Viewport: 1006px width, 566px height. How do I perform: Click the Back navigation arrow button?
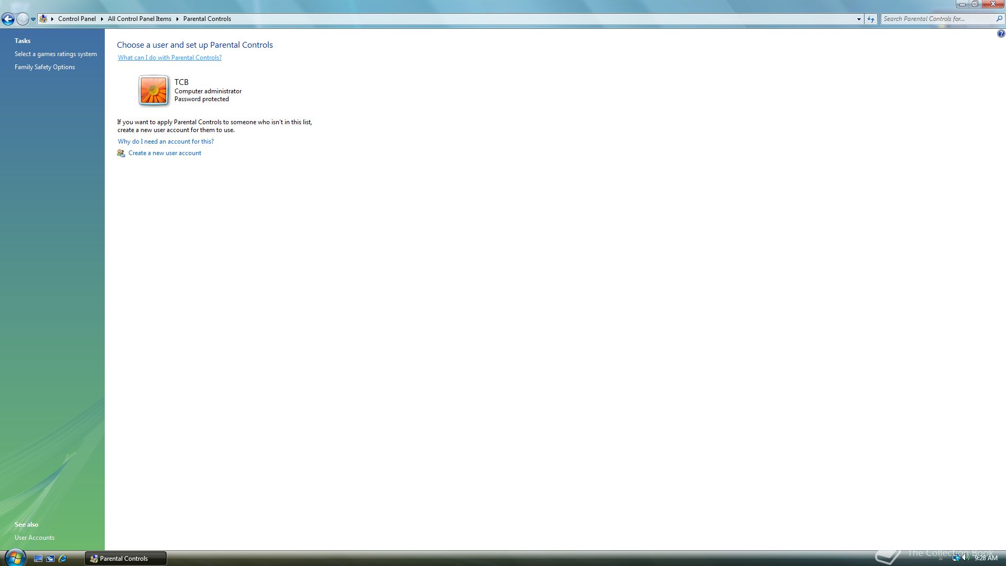tap(8, 19)
